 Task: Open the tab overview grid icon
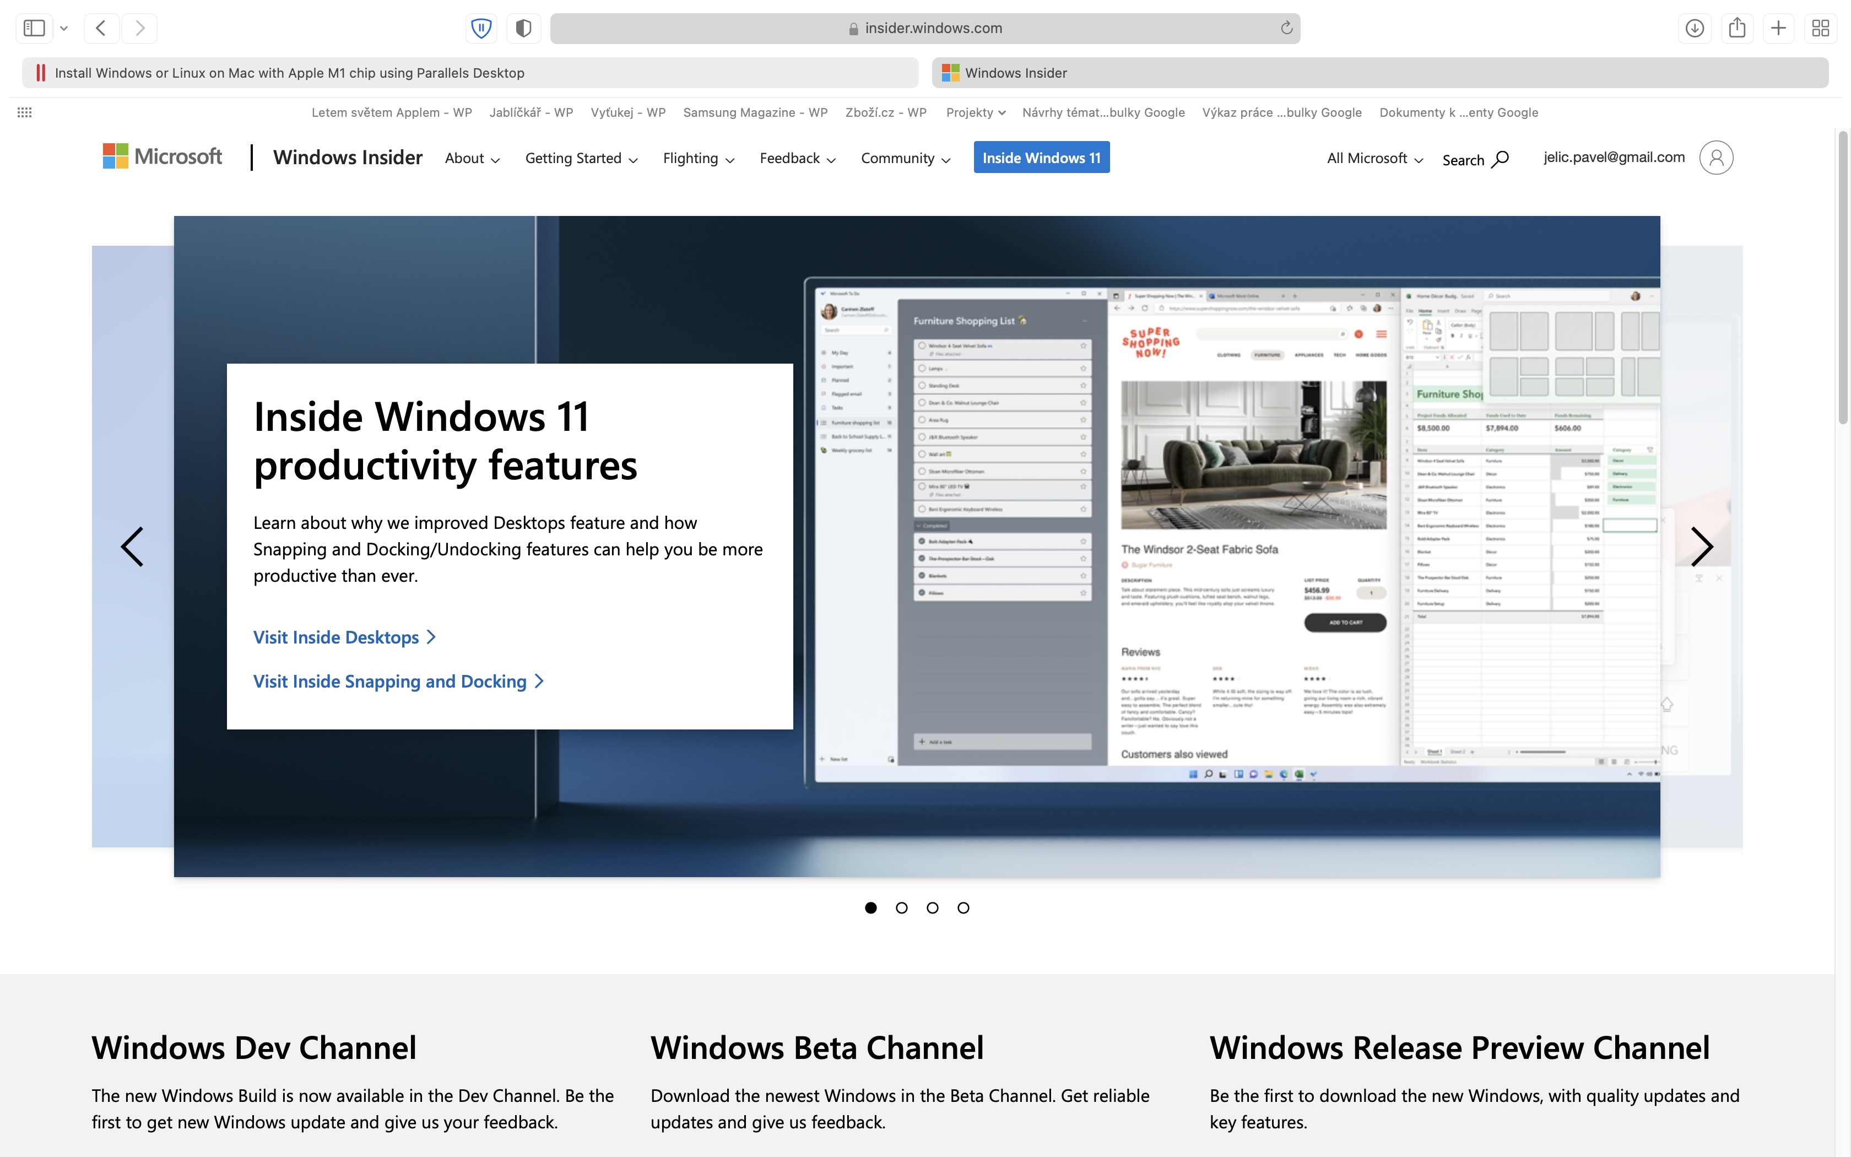click(x=1820, y=28)
